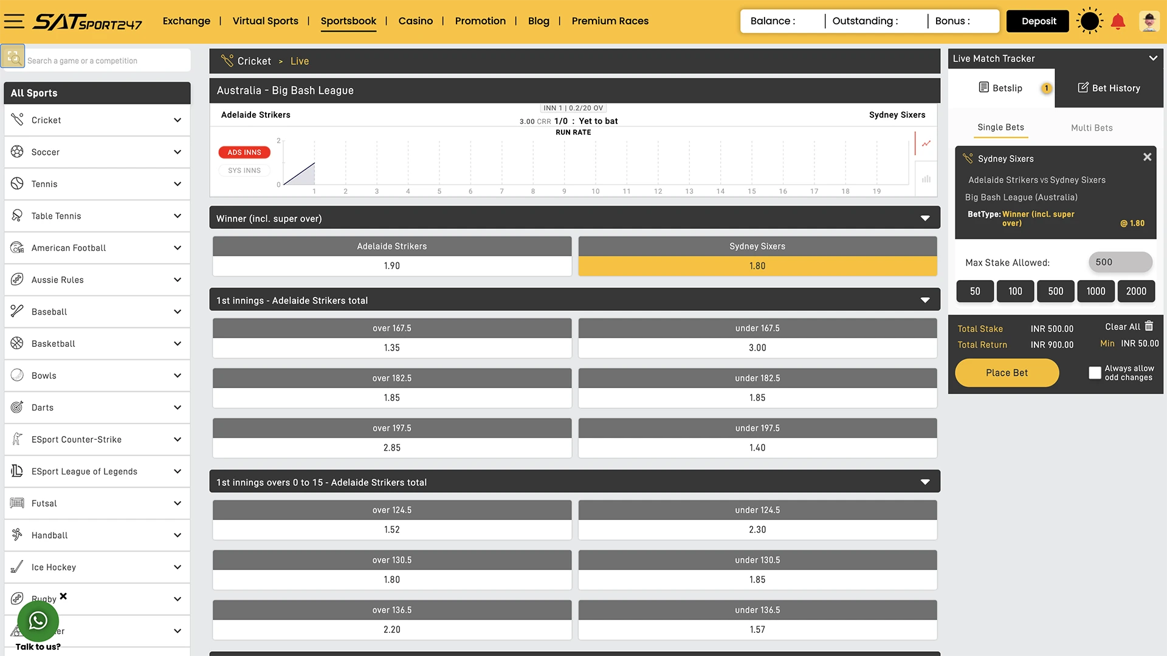Image resolution: width=1167 pixels, height=656 pixels.
Task: Select over 167.5 odds 1.35
Action: (x=392, y=348)
